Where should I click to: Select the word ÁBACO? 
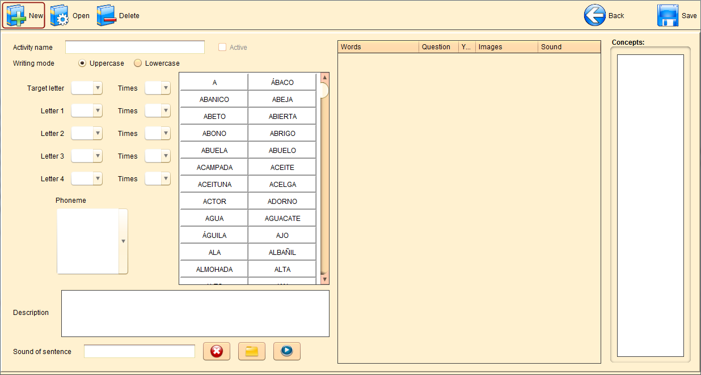[x=282, y=82]
